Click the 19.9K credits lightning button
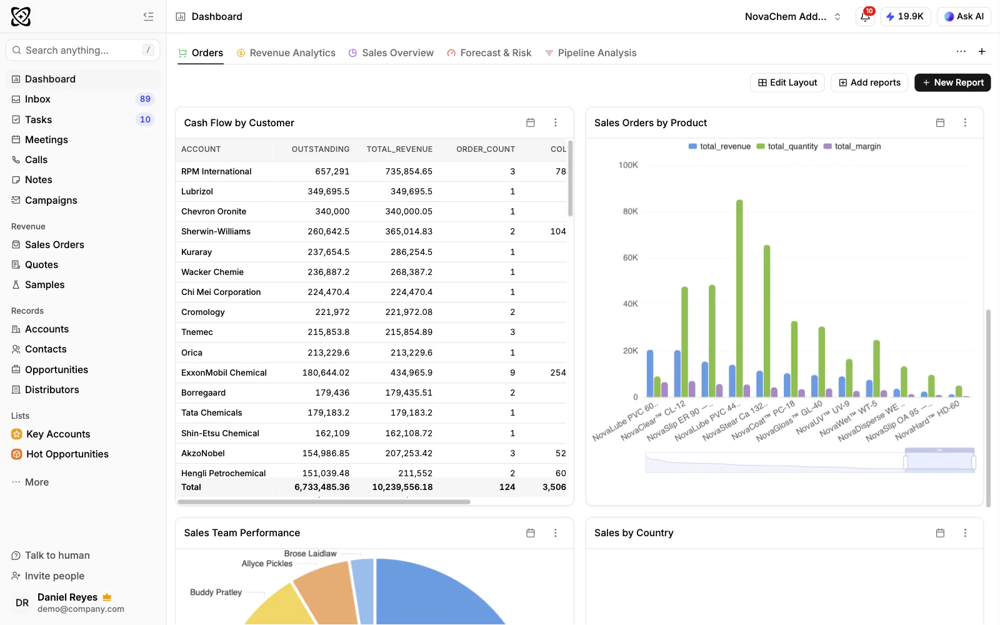 click(x=906, y=17)
